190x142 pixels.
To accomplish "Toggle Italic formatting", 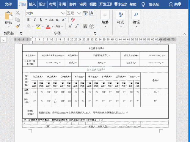I will pyautogui.click(x=35, y=20).
